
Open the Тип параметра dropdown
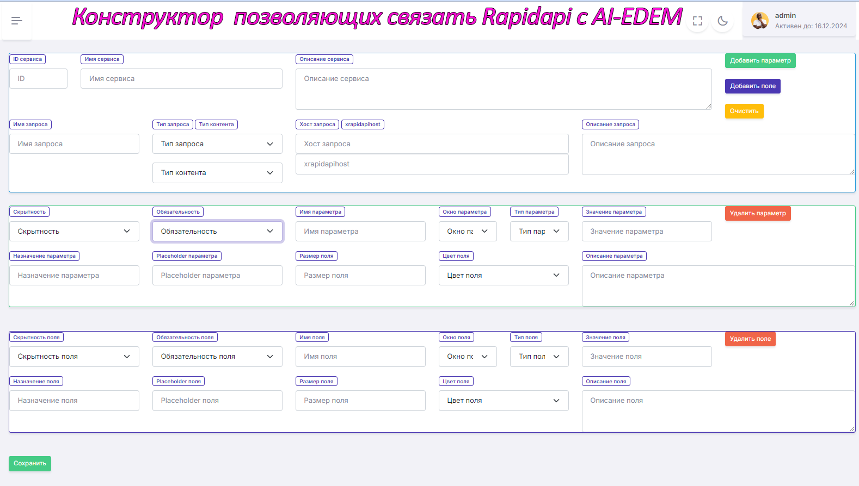[539, 232]
